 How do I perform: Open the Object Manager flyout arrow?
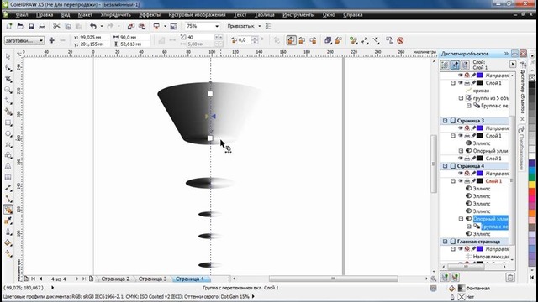[x=513, y=65]
